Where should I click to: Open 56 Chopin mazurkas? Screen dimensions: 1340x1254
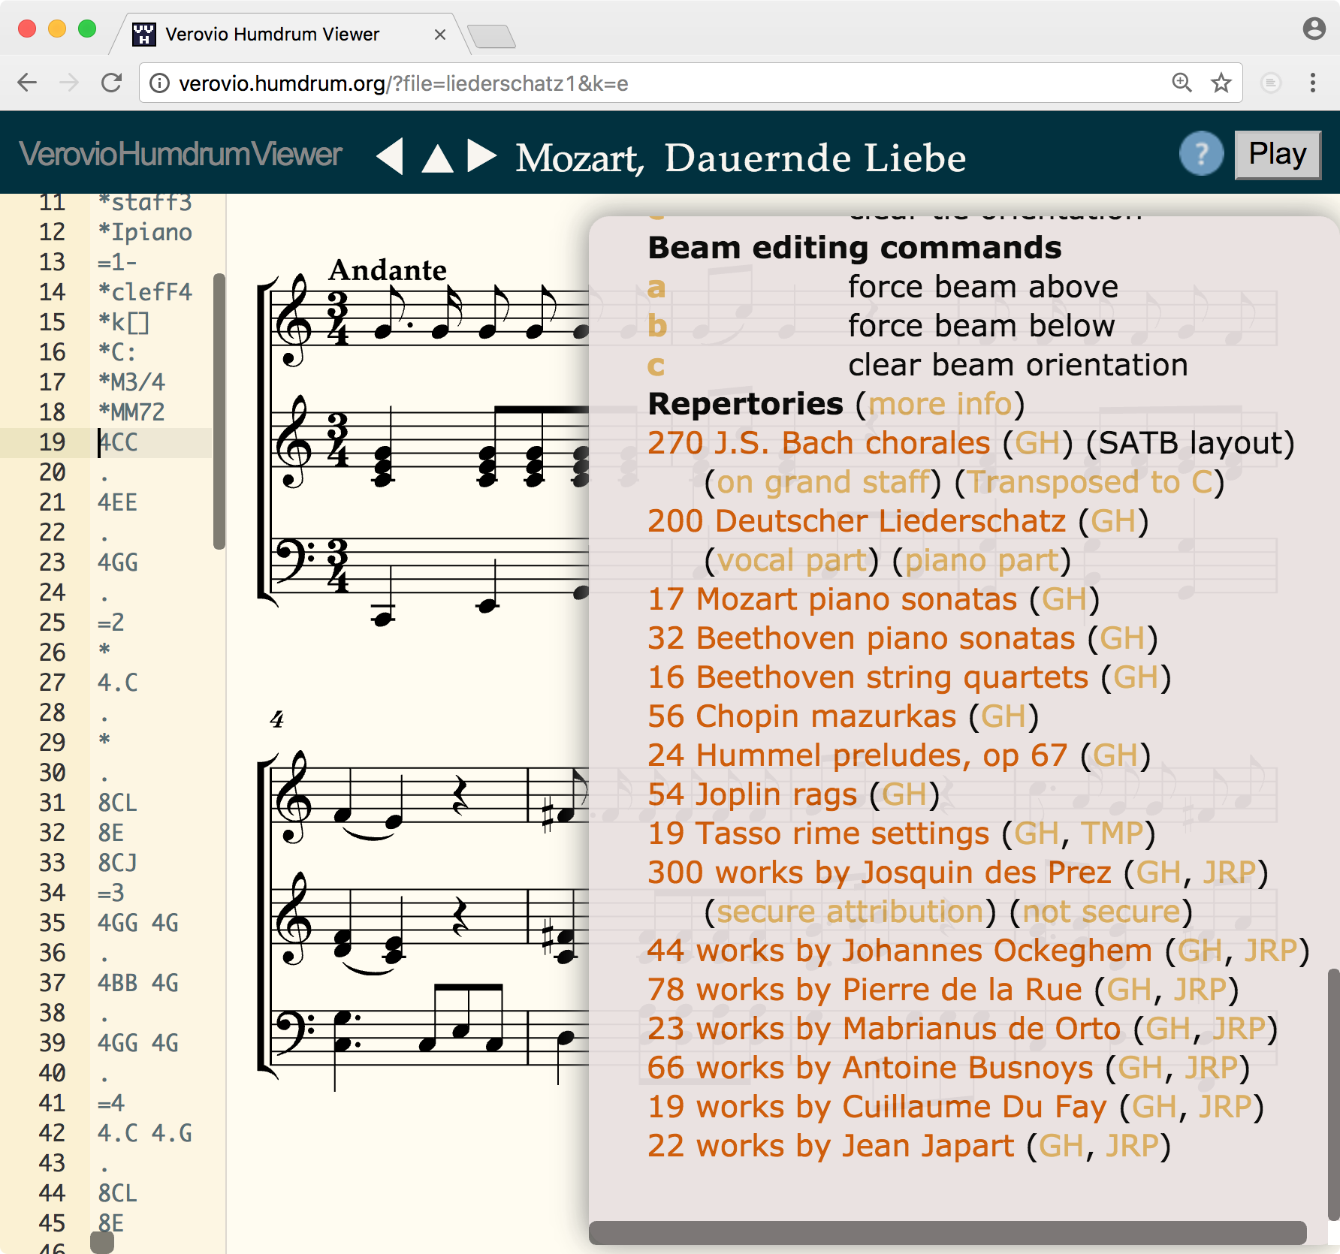point(801,716)
